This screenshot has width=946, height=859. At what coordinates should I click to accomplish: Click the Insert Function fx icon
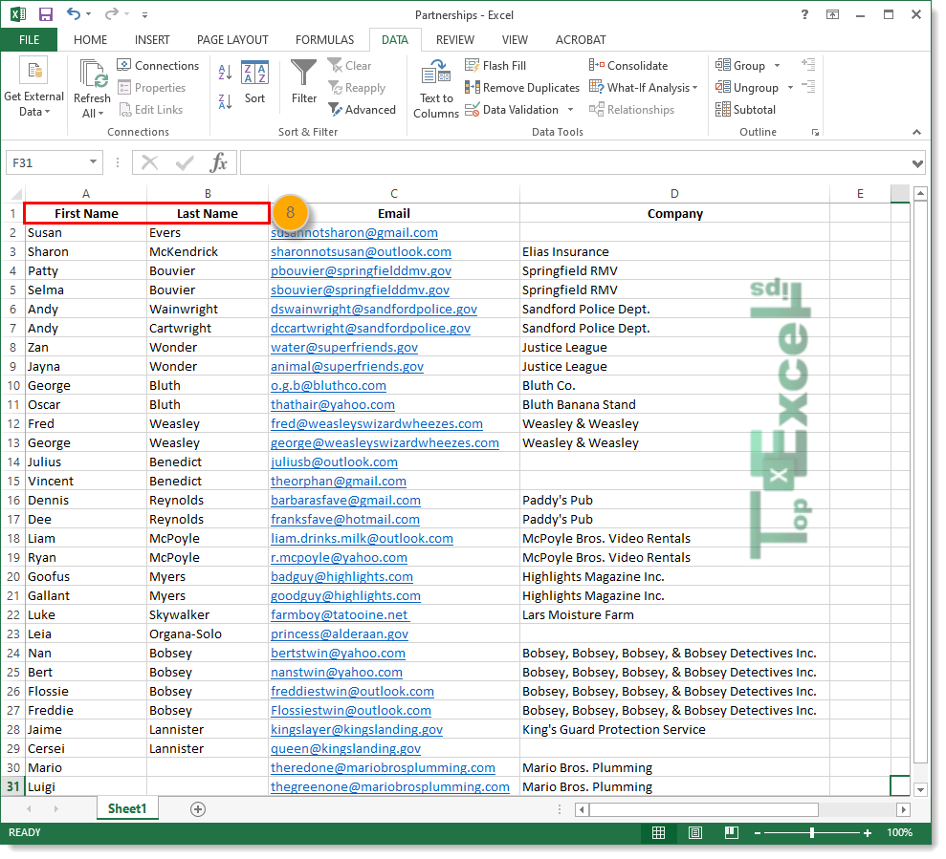pyautogui.click(x=218, y=162)
